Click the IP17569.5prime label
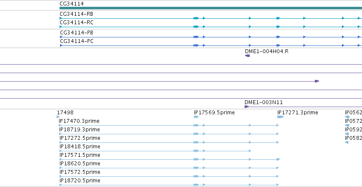 click(x=214, y=113)
